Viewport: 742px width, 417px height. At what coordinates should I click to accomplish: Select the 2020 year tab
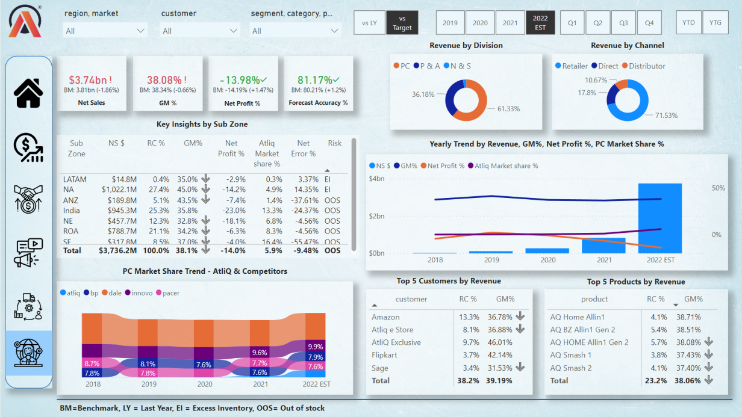click(480, 23)
